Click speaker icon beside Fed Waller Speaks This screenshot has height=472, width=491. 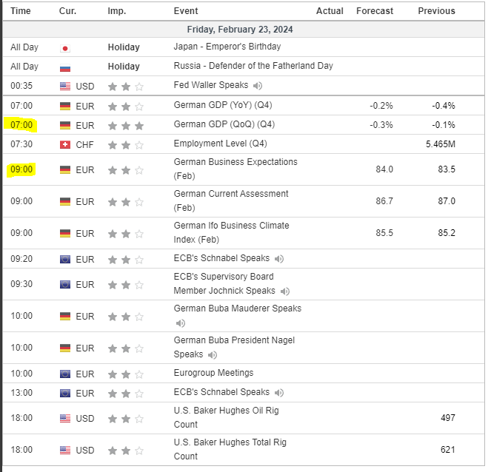tap(258, 86)
